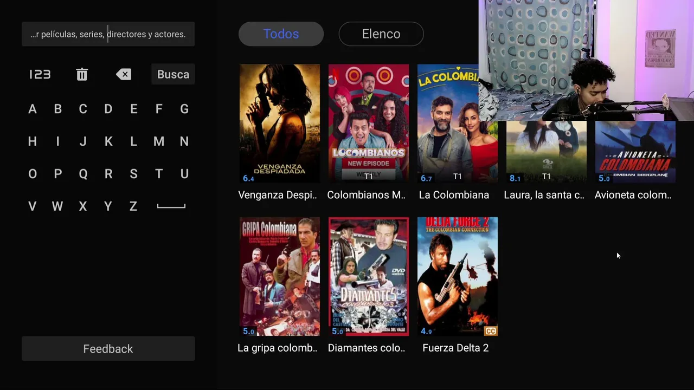Image resolution: width=694 pixels, height=390 pixels.
Task: Select letter L on keyboard
Action: point(133,141)
